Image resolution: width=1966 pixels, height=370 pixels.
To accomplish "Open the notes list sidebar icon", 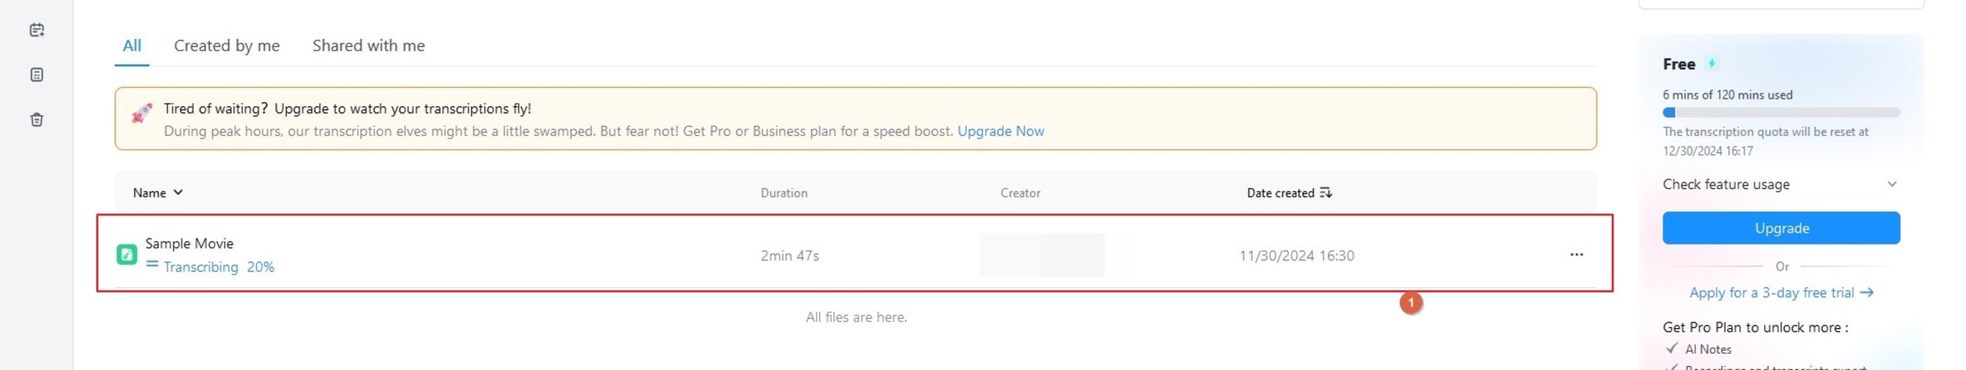I will point(37,75).
